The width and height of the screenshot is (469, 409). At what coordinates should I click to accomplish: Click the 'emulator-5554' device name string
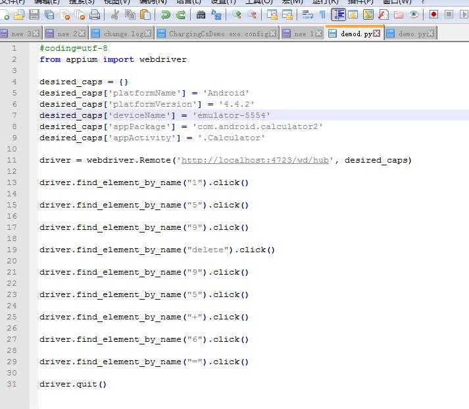(232, 115)
